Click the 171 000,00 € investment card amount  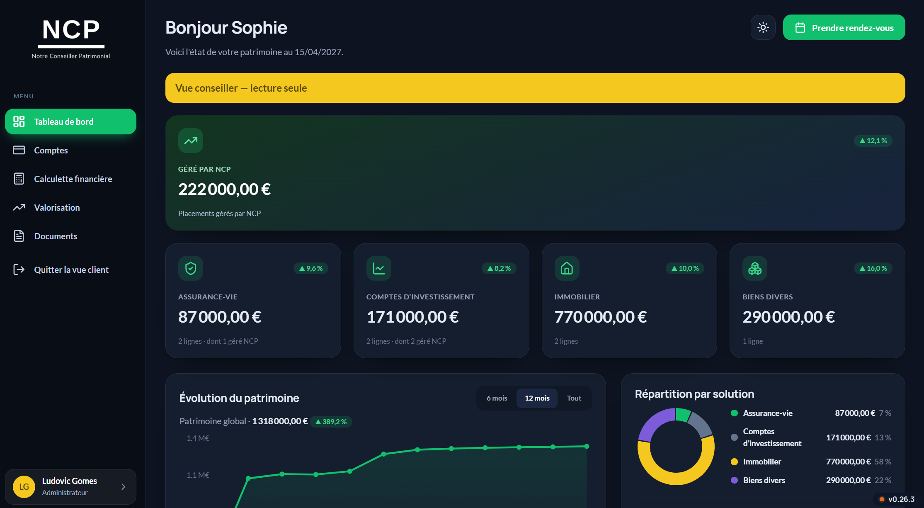click(x=412, y=317)
